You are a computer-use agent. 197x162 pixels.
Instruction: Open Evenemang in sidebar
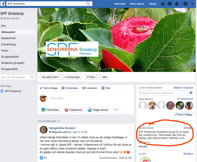point(8,44)
